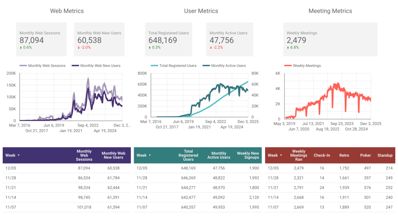Image resolution: width=398 pixels, height=218 pixels.
Task: Sort Meeting Metrics table by Week arrow
Action: coord(281,155)
